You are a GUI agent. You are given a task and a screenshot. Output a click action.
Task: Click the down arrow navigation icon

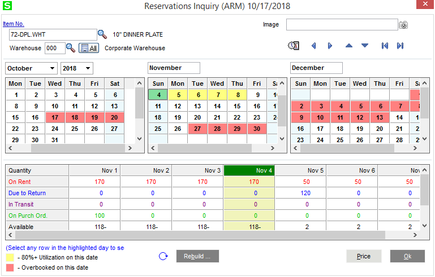click(365, 46)
